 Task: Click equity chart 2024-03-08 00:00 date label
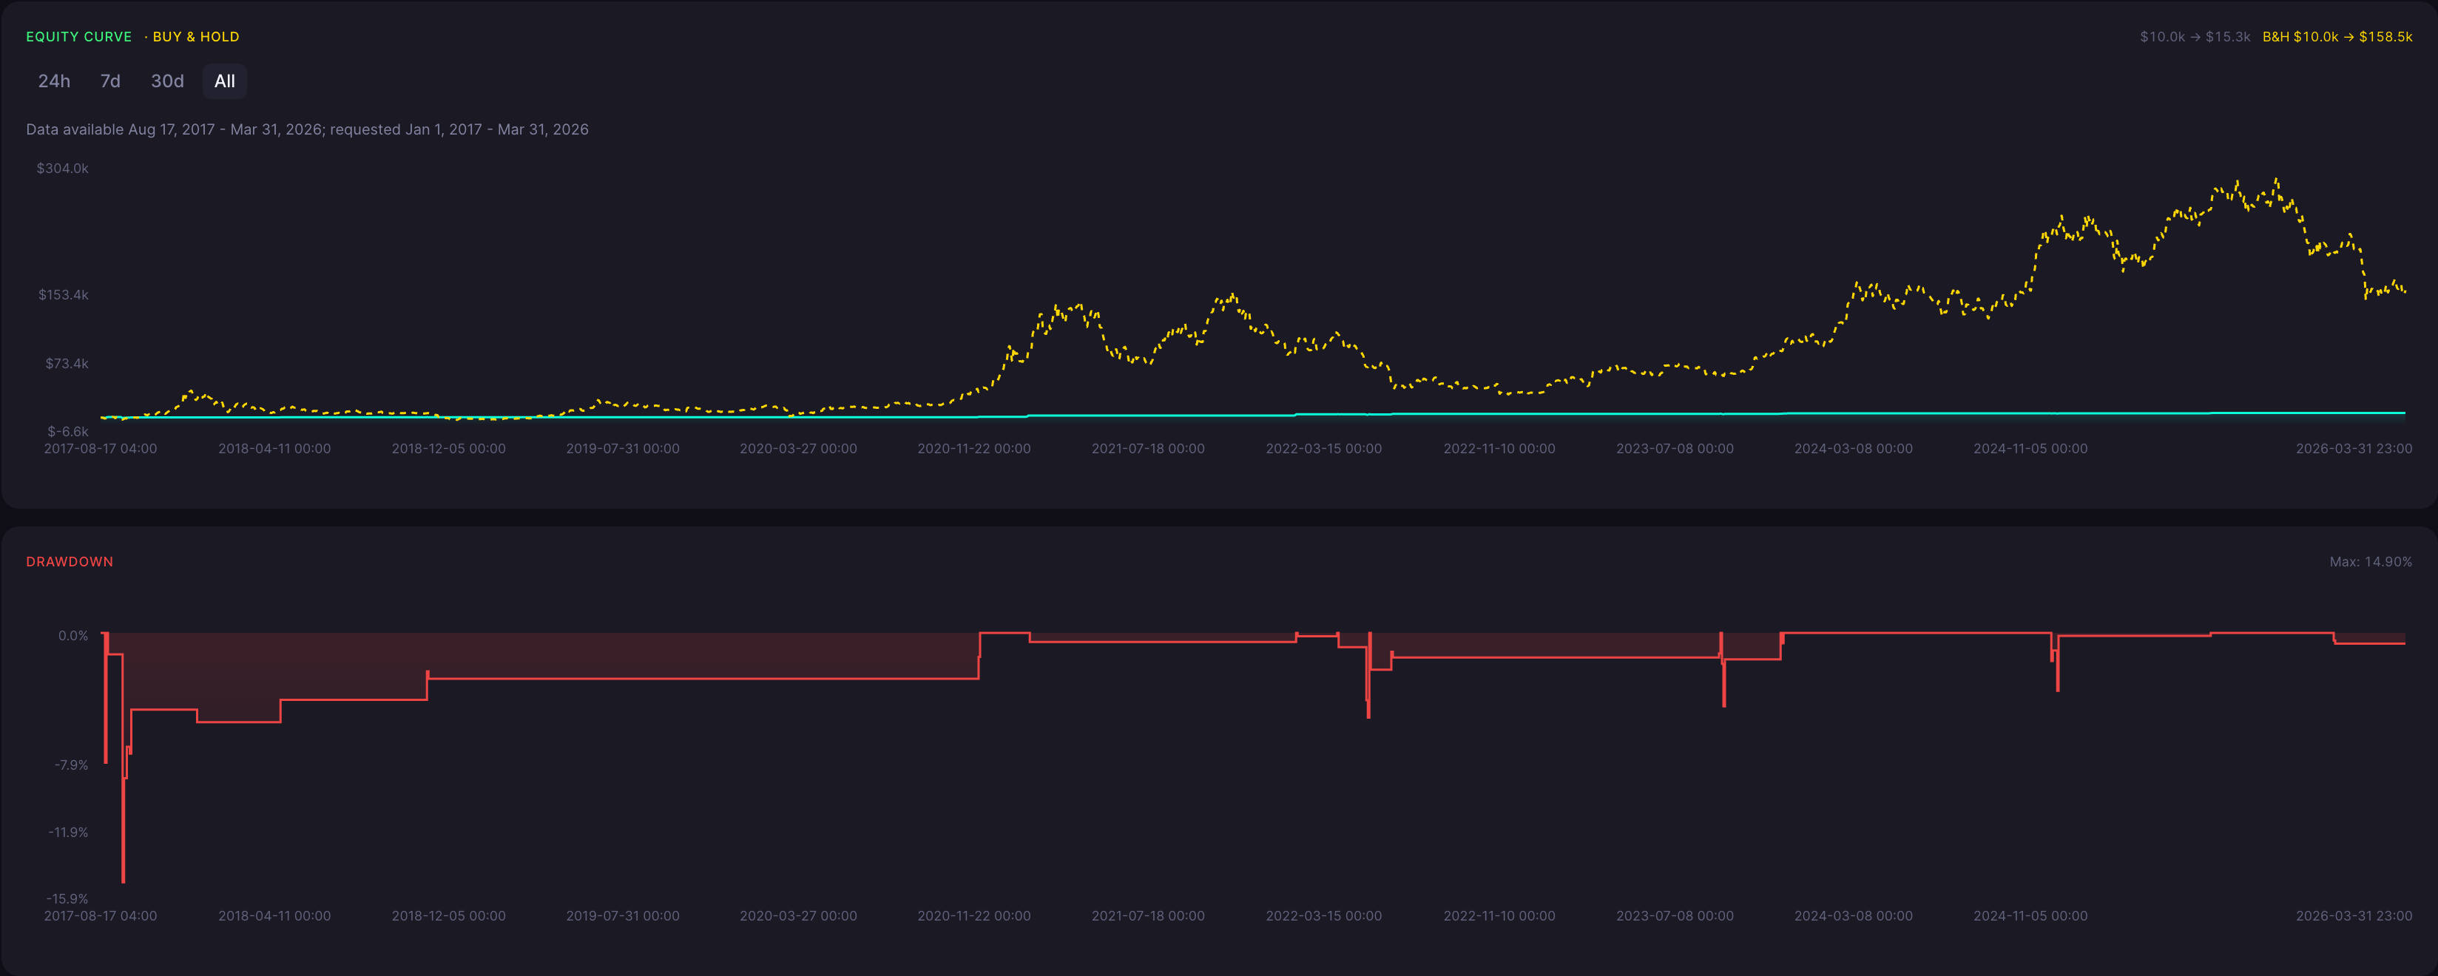pos(1853,448)
